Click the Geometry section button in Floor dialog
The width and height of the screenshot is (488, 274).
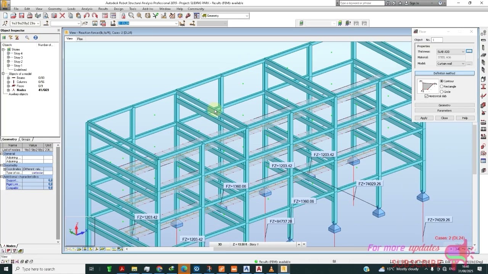pyautogui.click(x=445, y=105)
